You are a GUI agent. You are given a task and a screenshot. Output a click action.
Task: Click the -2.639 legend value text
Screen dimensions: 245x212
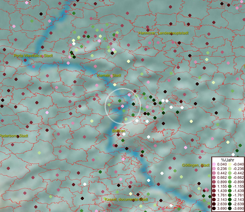238,204
